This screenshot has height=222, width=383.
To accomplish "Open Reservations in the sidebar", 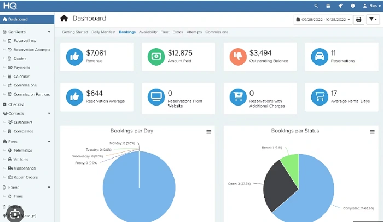I will pos(25,41).
